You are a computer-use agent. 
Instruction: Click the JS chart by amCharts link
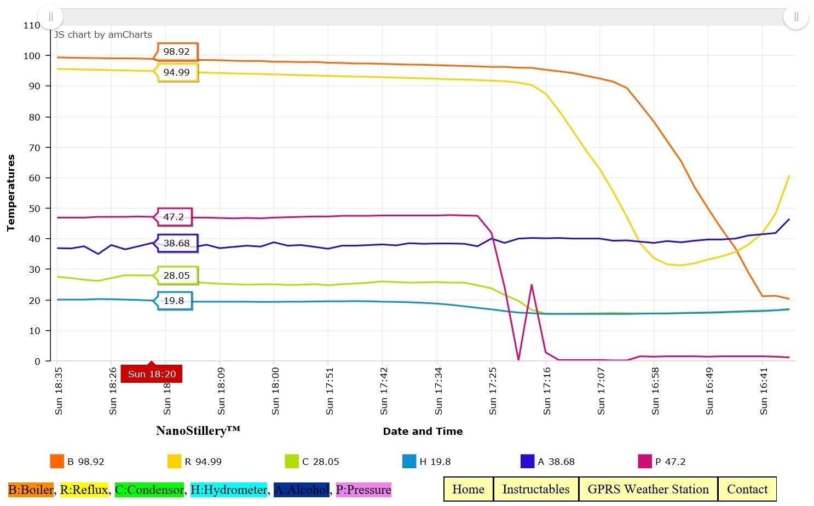(x=103, y=34)
